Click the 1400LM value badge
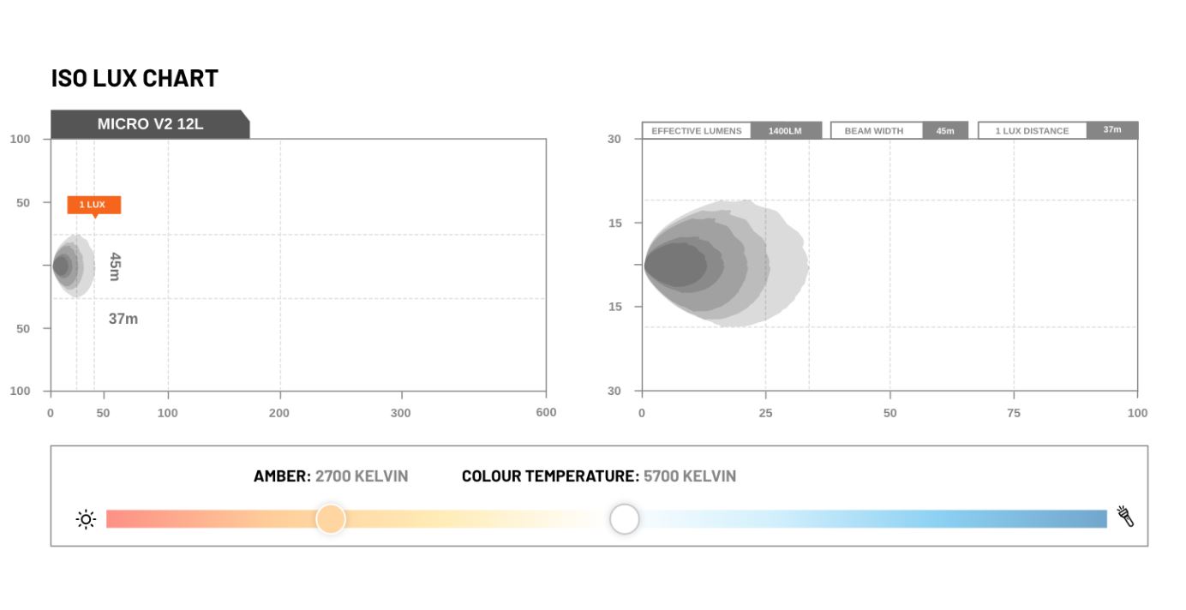 (785, 131)
